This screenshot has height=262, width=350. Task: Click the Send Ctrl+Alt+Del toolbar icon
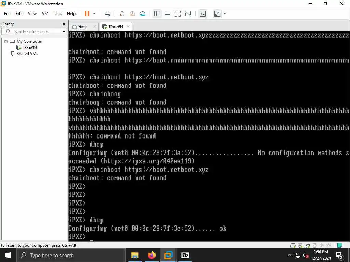(107, 14)
